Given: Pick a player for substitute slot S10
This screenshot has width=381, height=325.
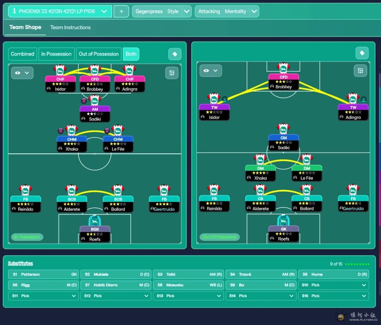Looking at the screenshot, I should 333,285.
